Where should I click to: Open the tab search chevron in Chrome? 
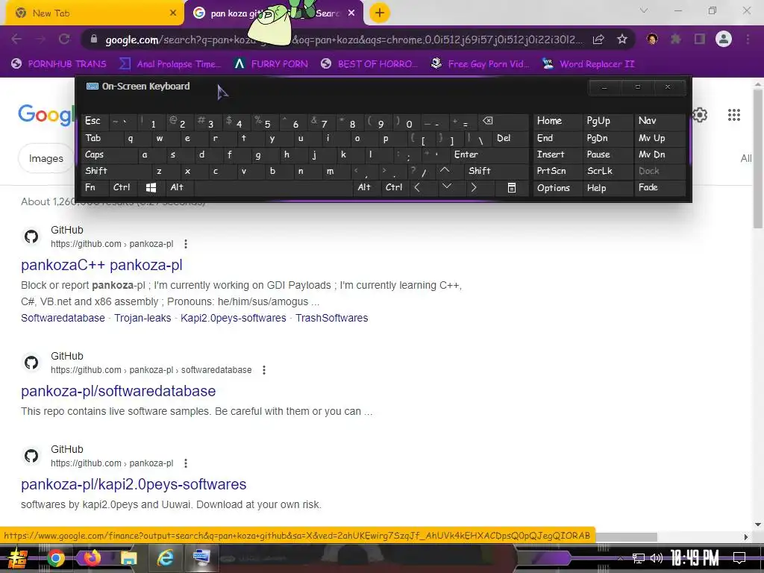coord(644,10)
